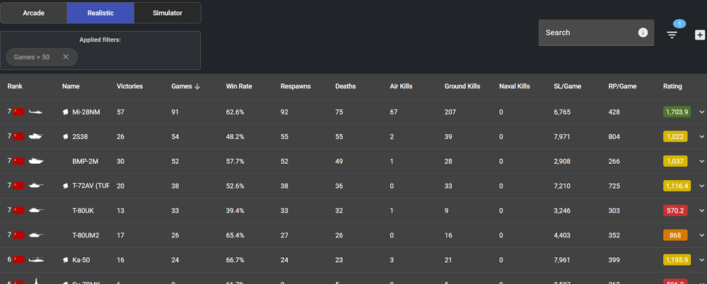This screenshot has width=707, height=284.
Task: Sort by the Rating column header
Action: 672,86
